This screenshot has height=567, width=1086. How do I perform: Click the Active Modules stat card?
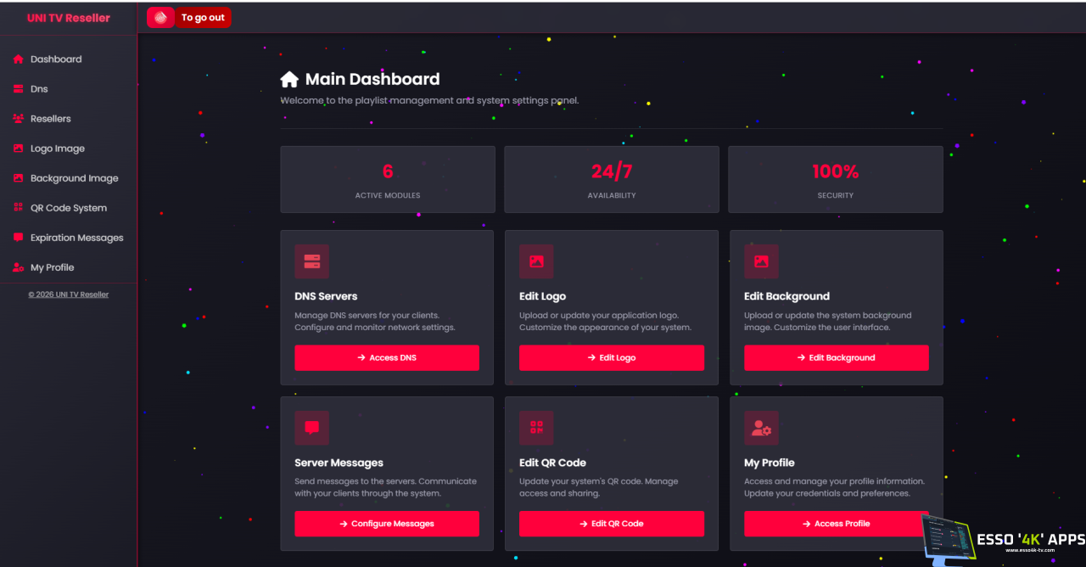[x=388, y=179]
